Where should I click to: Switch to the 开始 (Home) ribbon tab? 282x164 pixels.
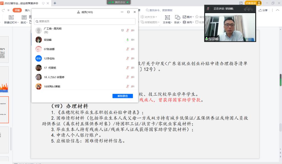17,10
